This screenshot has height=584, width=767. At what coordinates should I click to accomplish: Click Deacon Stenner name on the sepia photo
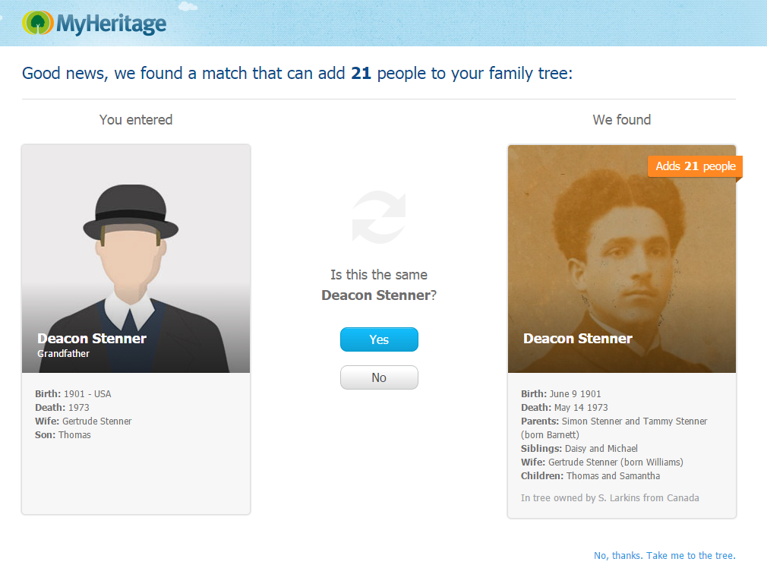pyautogui.click(x=577, y=339)
